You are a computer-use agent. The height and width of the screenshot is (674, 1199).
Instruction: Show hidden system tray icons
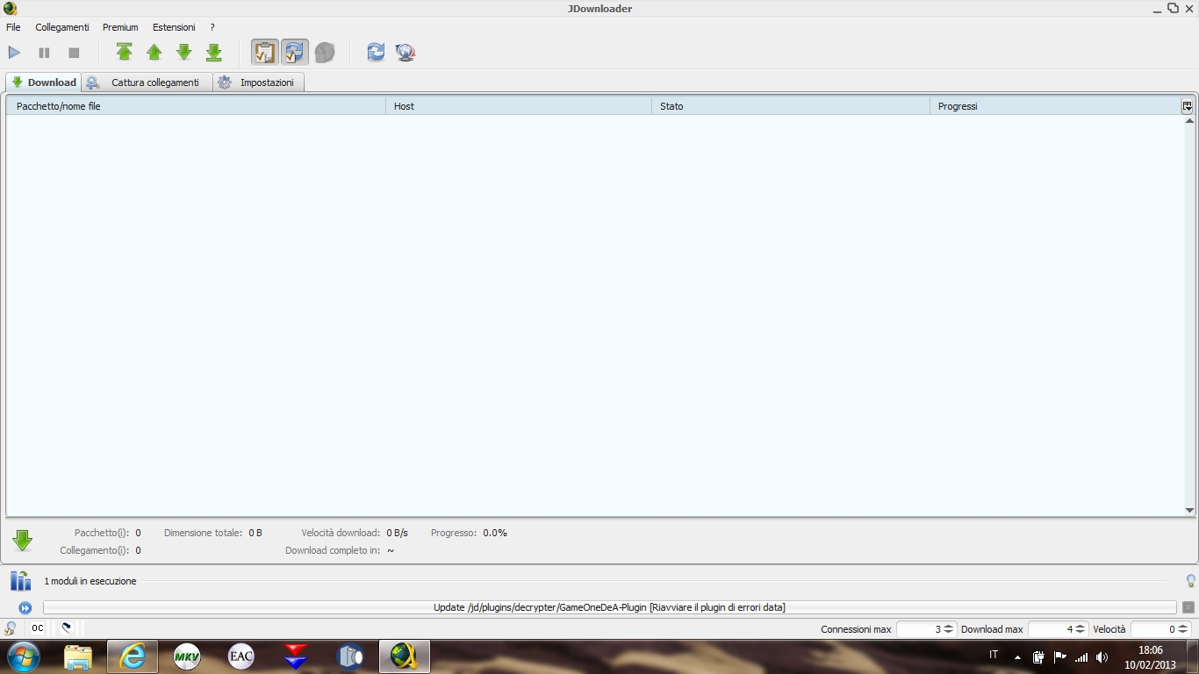(x=1017, y=656)
